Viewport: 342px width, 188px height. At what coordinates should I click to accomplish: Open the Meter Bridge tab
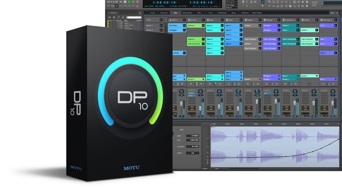257,13
